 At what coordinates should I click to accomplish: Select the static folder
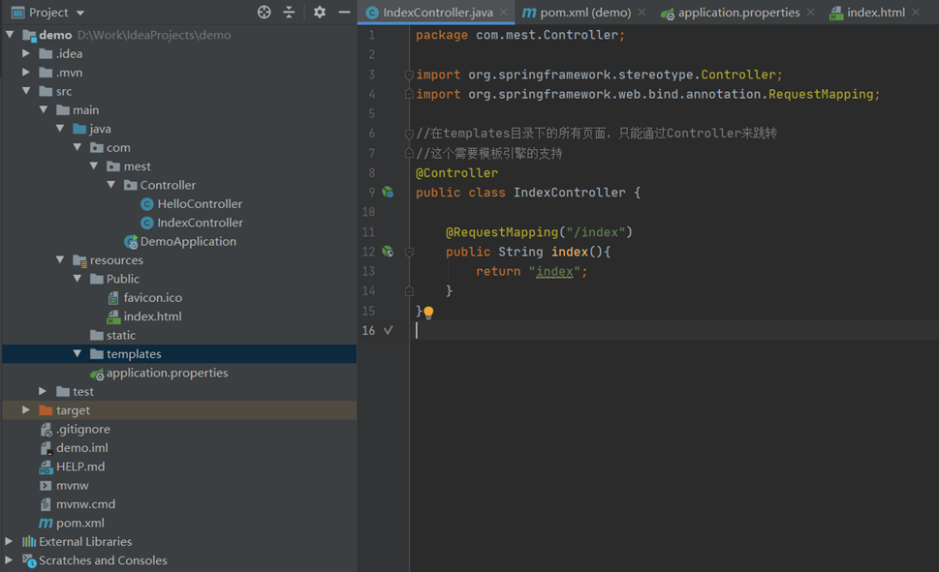coord(120,335)
